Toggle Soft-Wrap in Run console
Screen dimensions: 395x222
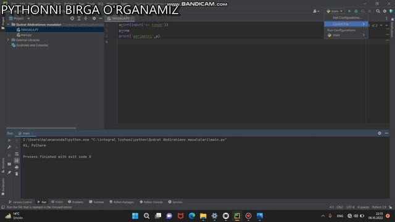(x=17, y=154)
